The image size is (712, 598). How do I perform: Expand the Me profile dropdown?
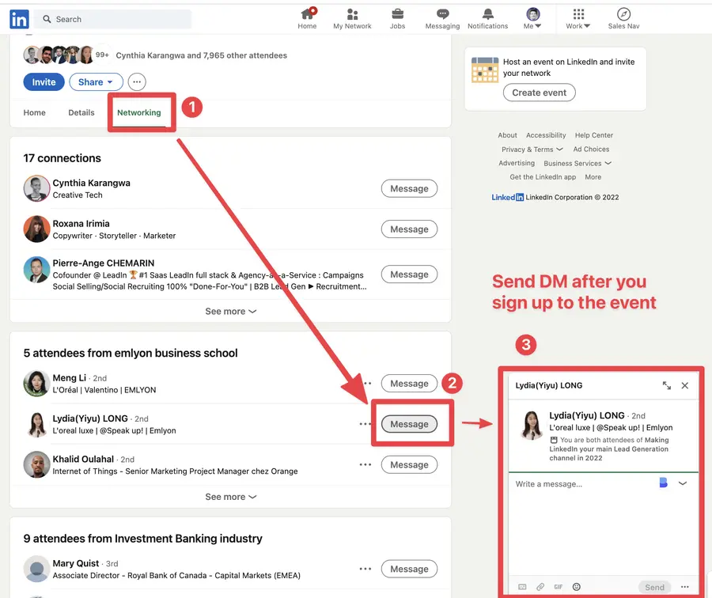pyautogui.click(x=532, y=19)
